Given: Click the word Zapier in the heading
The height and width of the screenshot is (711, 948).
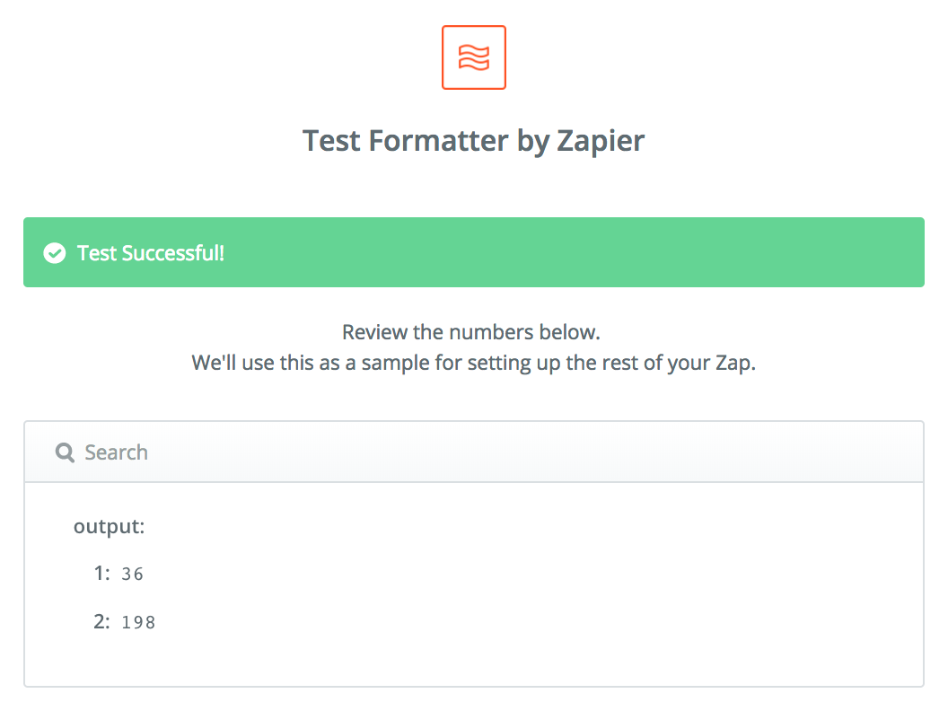Looking at the screenshot, I should pos(601,141).
